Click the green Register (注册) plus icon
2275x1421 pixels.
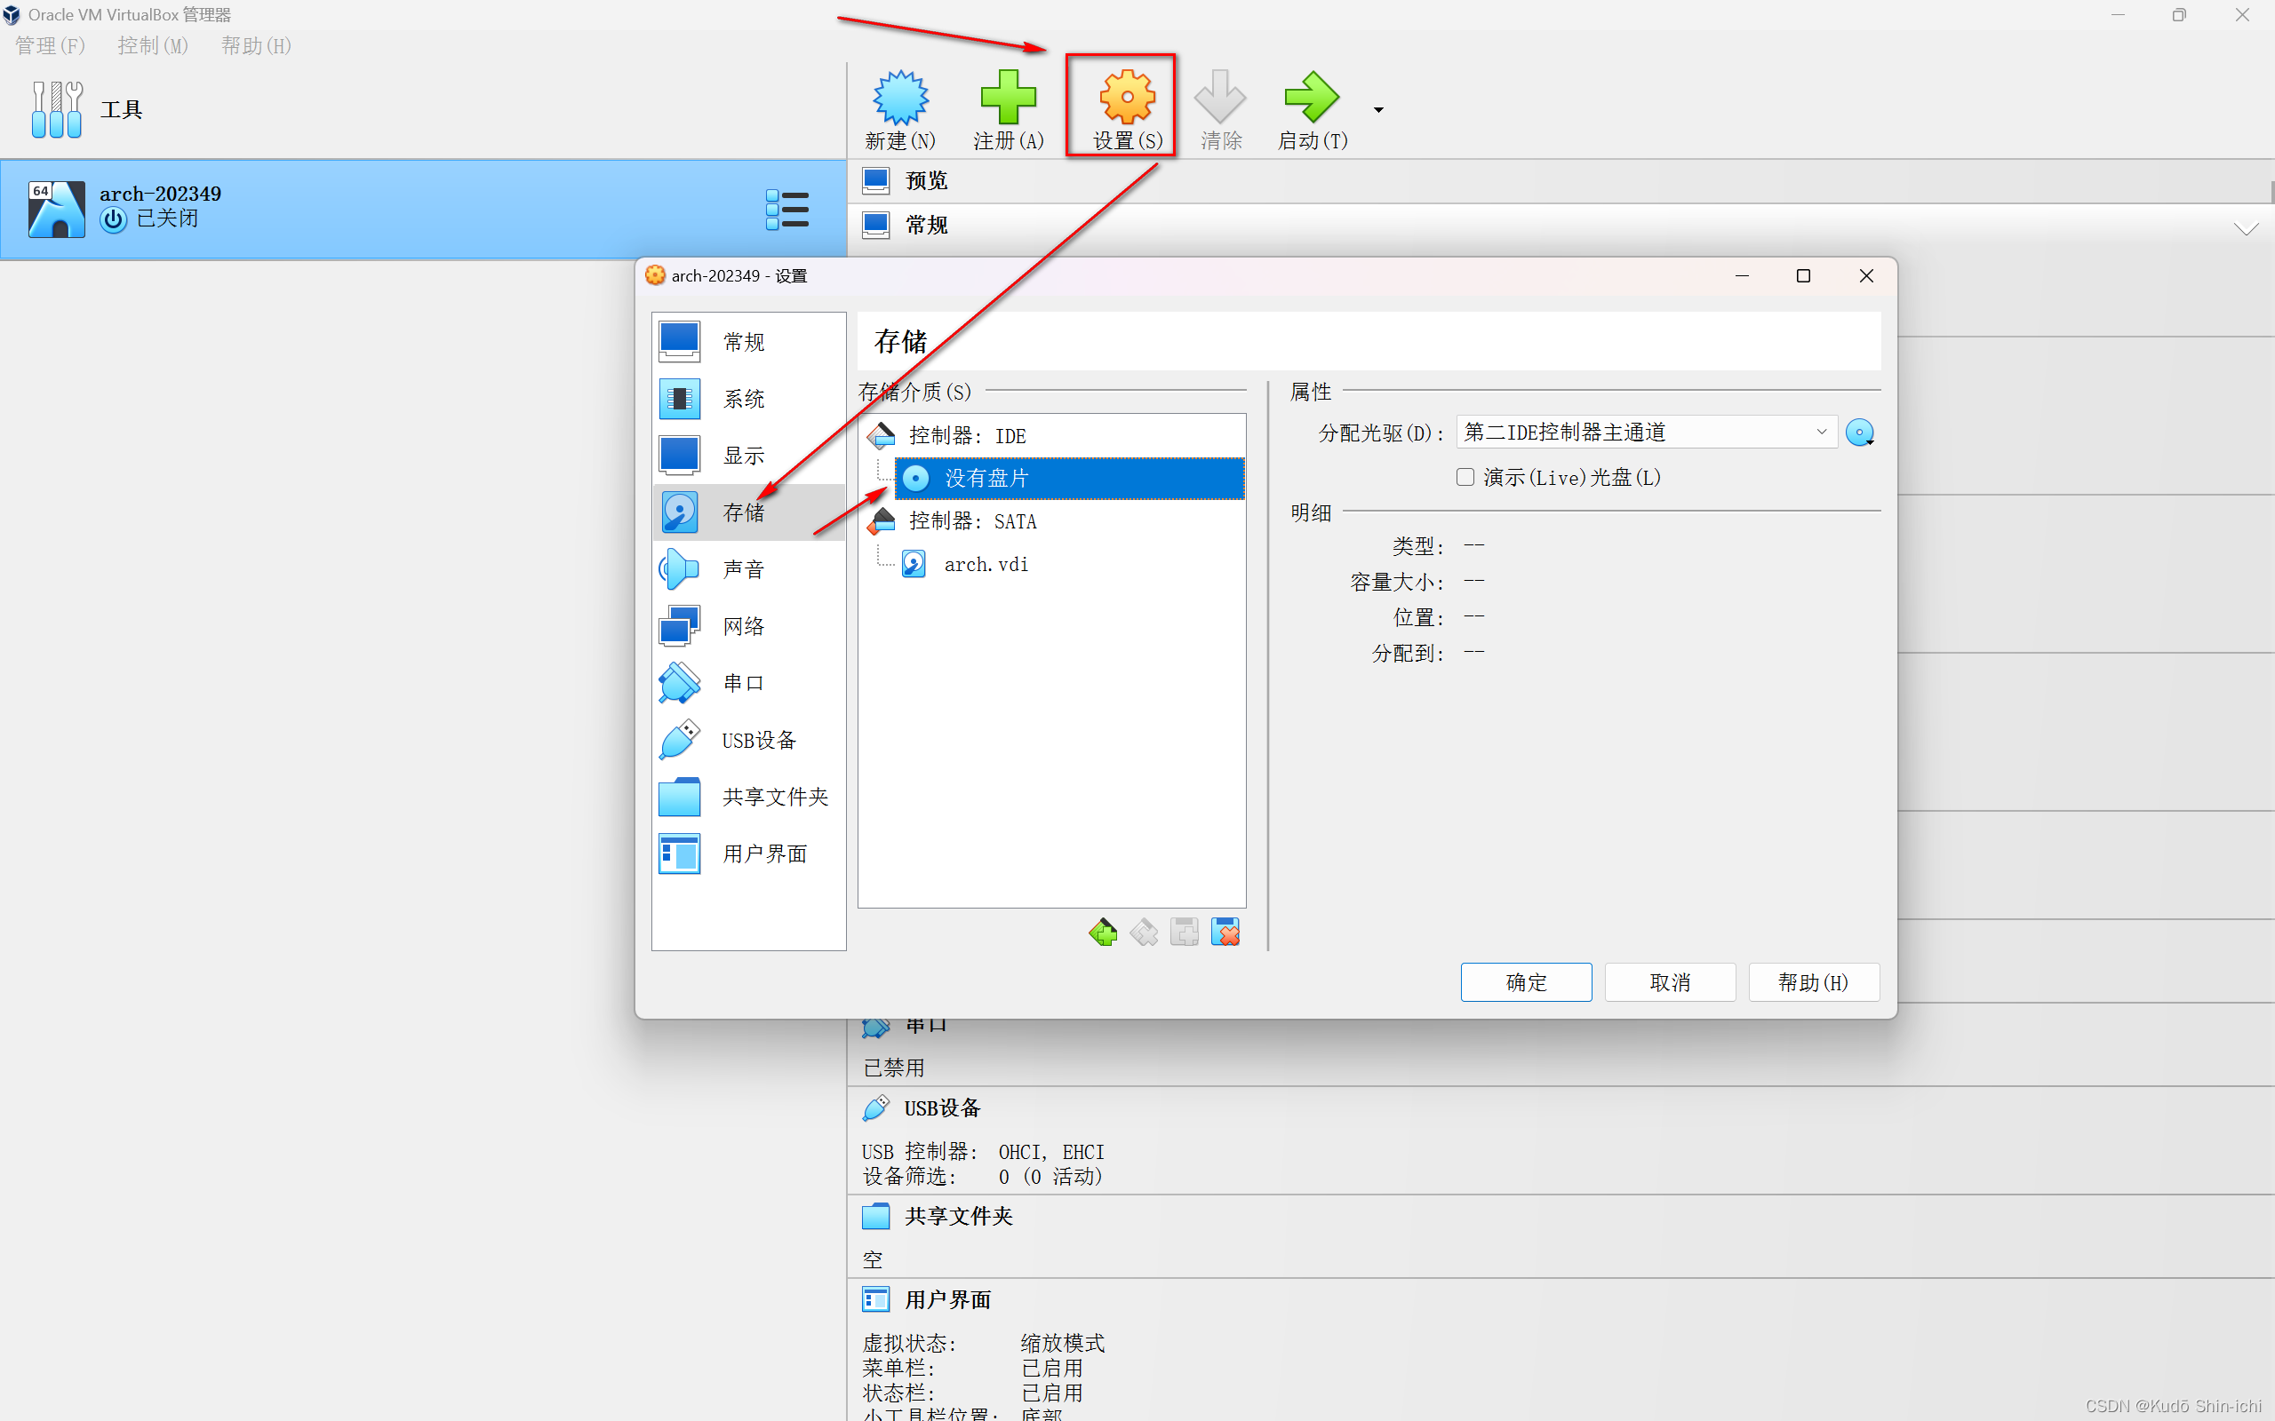point(1008,97)
